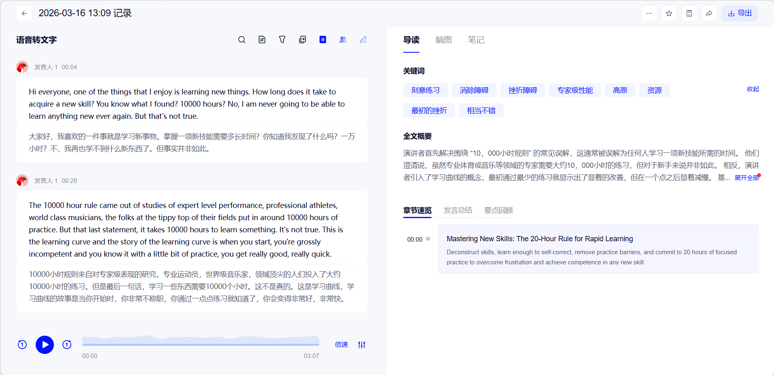Click the funnel filter icon
The height and width of the screenshot is (375, 774).
[282, 40]
